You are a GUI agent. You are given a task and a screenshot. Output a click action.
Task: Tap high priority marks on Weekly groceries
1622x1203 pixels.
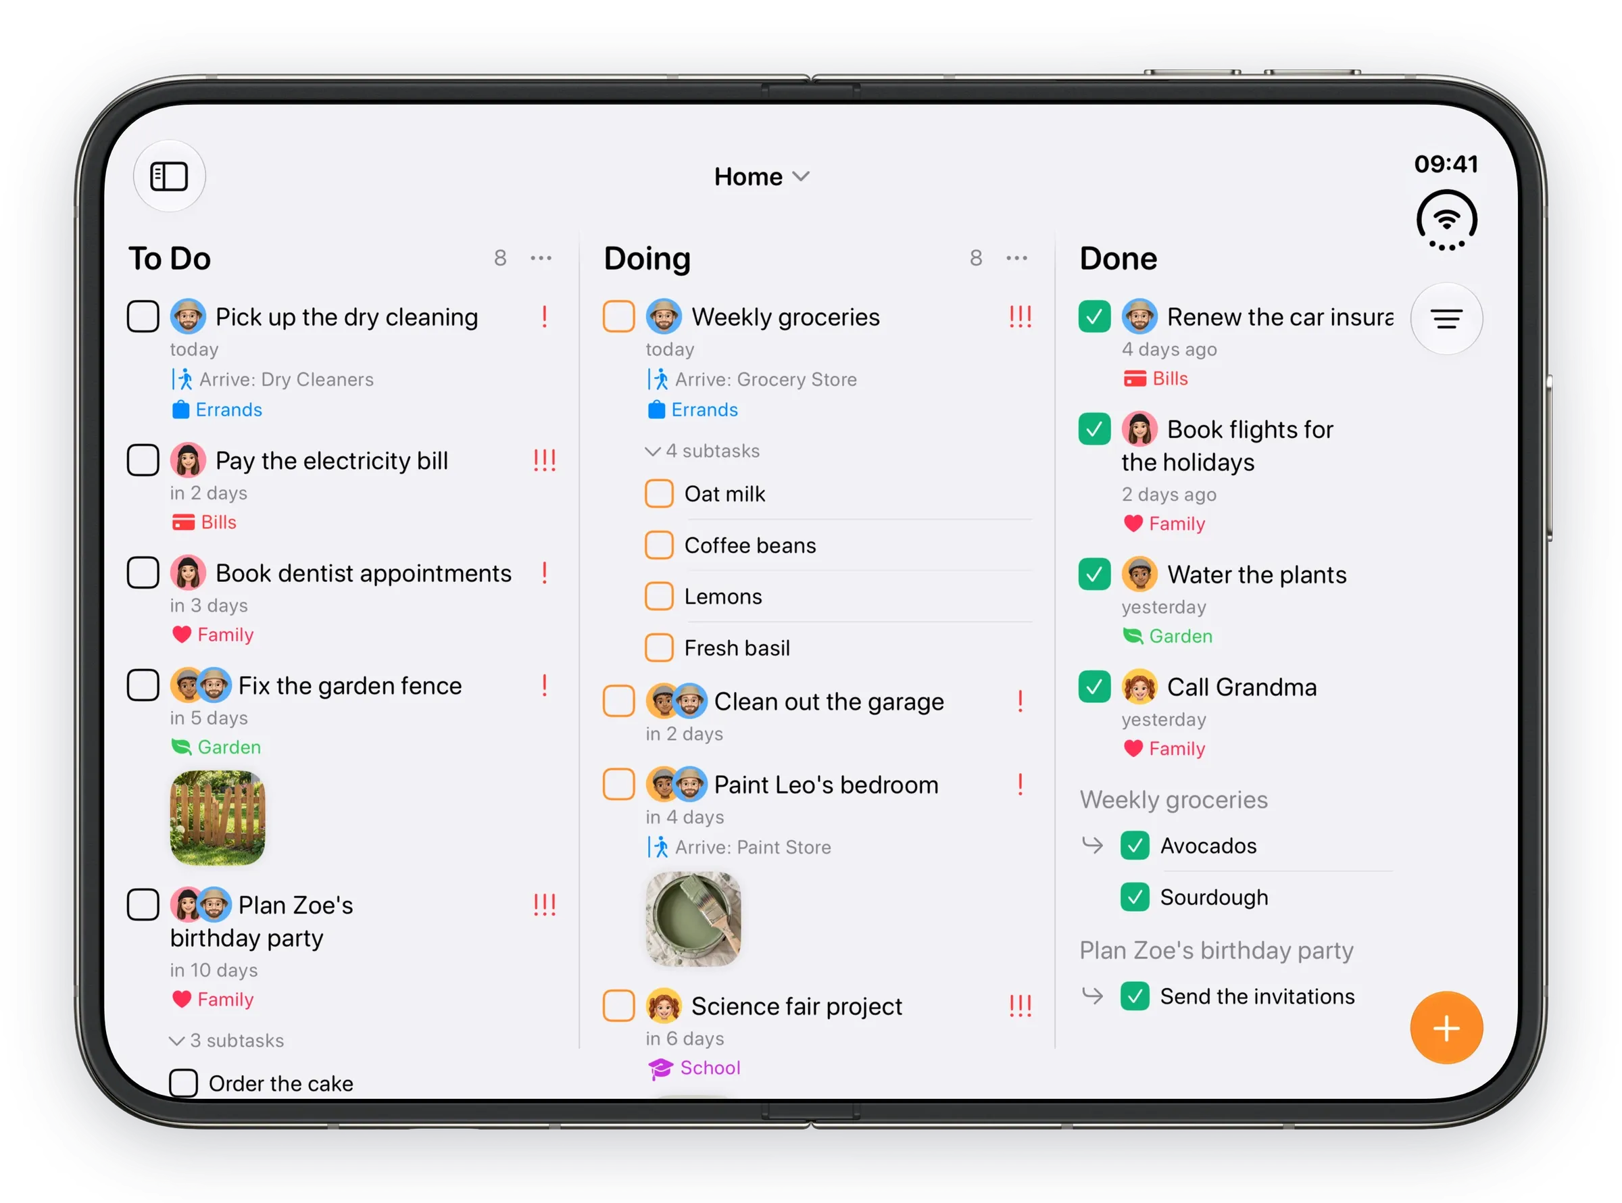point(1020,317)
